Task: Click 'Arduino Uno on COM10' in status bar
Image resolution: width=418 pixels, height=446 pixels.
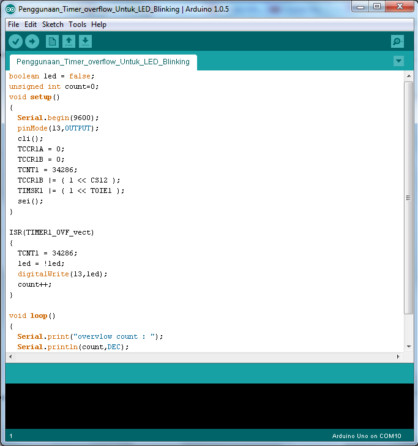Action: pyautogui.click(x=367, y=436)
